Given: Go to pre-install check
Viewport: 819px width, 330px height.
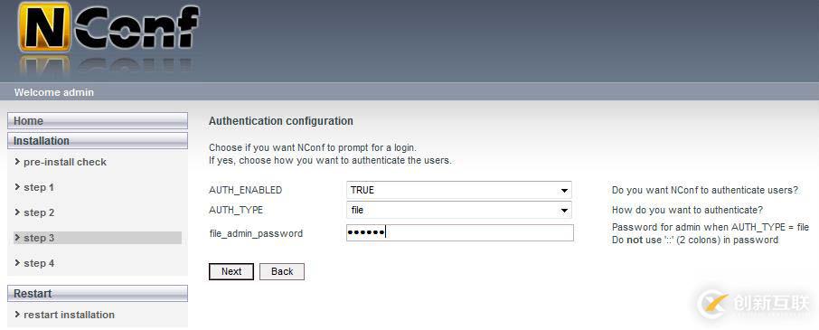Looking at the screenshot, I should (x=65, y=162).
